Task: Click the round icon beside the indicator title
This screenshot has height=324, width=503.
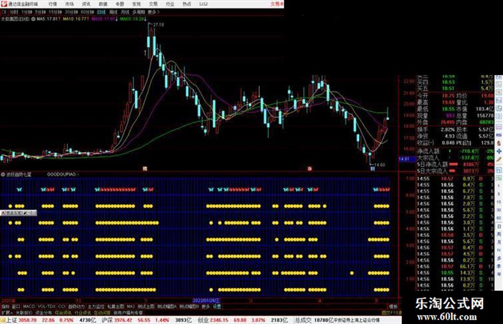Action: [3, 175]
